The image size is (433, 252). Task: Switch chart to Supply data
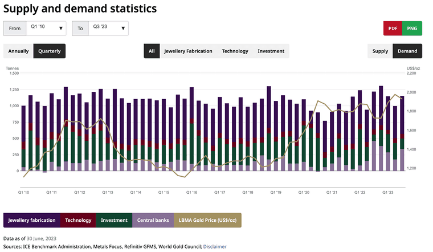click(x=380, y=51)
